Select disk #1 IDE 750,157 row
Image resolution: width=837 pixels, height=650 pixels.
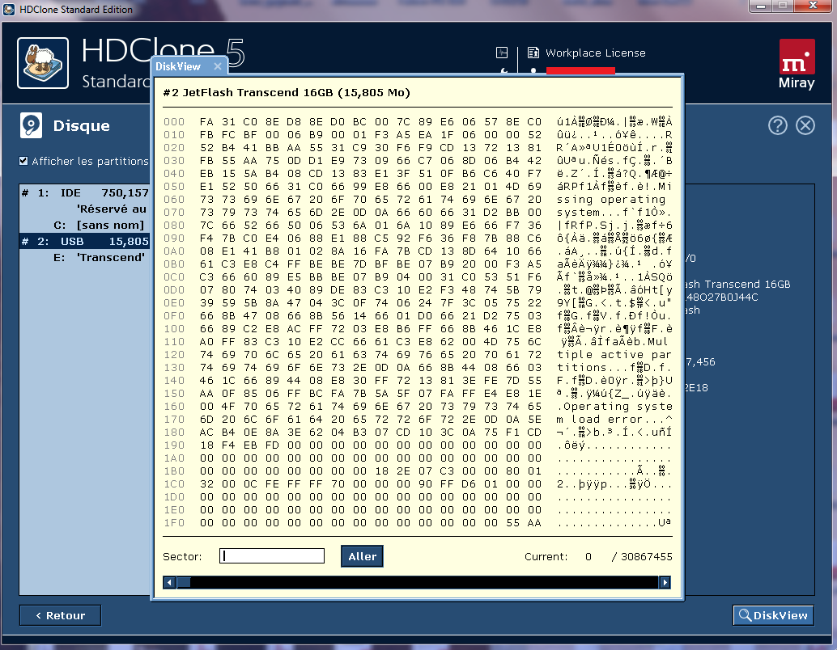(85, 193)
